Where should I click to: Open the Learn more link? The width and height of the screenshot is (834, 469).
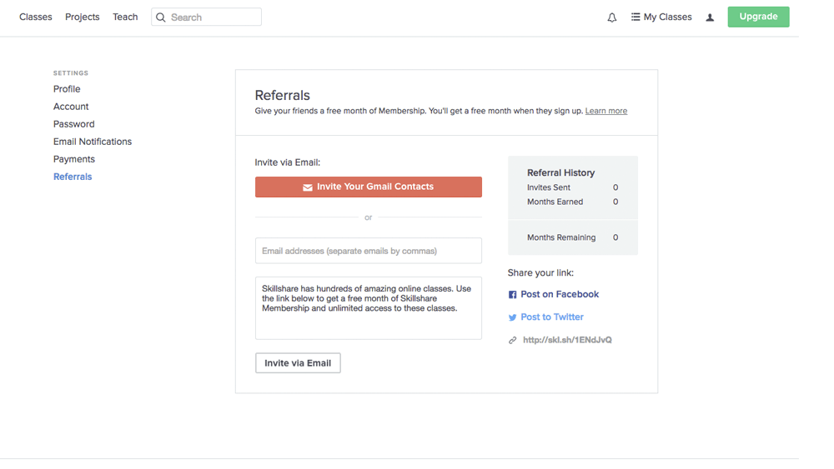tap(605, 111)
